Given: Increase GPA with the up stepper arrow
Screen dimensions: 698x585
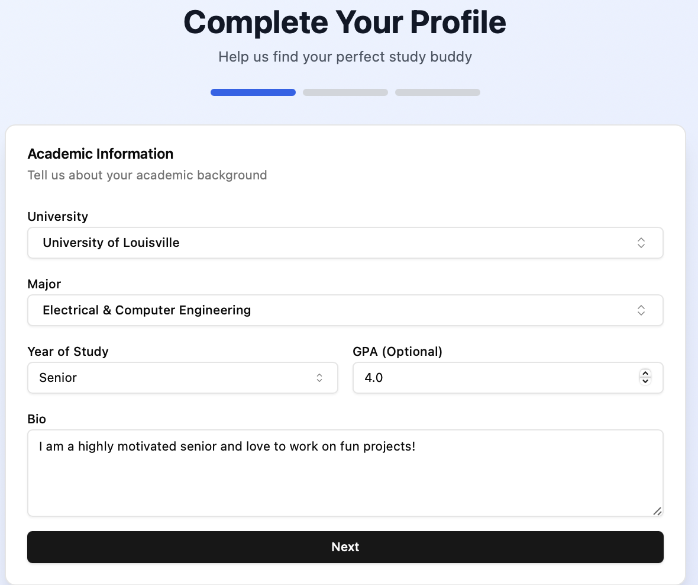Looking at the screenshot, I should 645,374.
